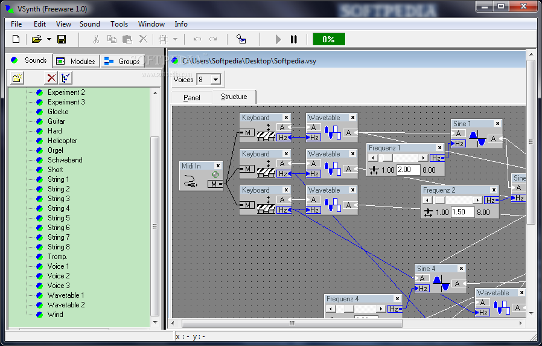
Task: Click the Midi In cable icon
Action: (x=190, y=181)
